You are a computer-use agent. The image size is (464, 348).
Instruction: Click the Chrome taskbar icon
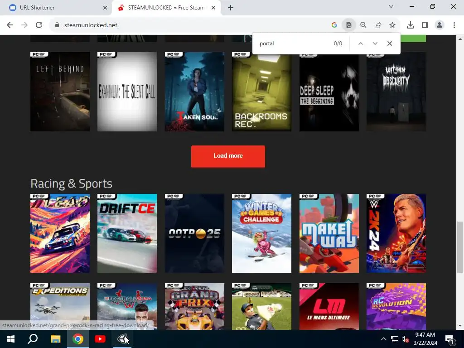tap(78, 339)
